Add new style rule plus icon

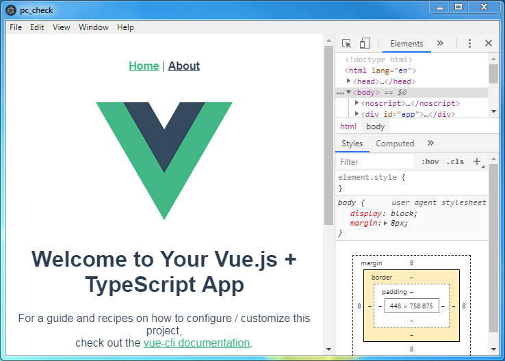(477, 162)
